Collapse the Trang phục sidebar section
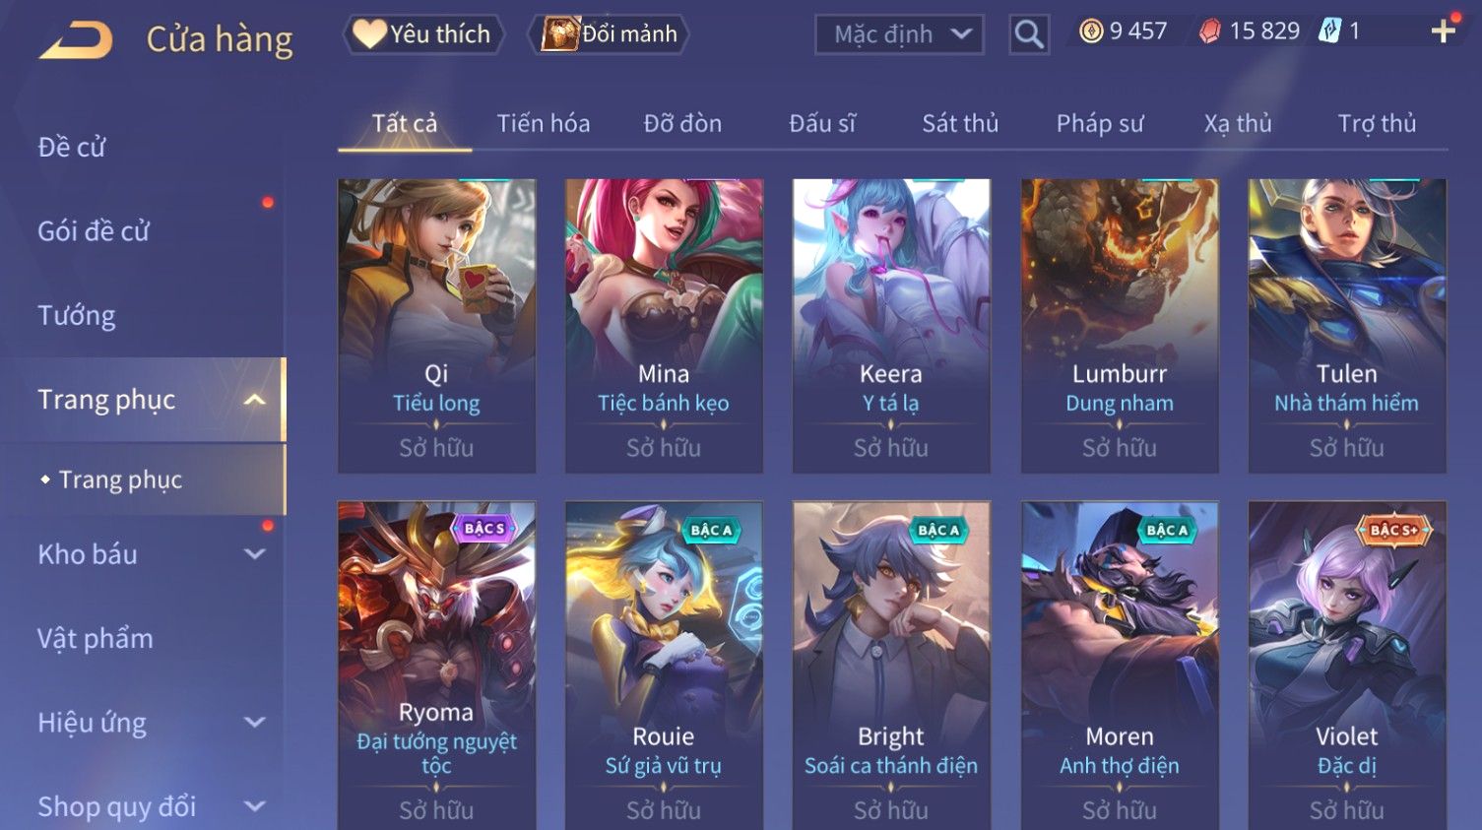1482x830 pixels. click(x=254, y=400)
